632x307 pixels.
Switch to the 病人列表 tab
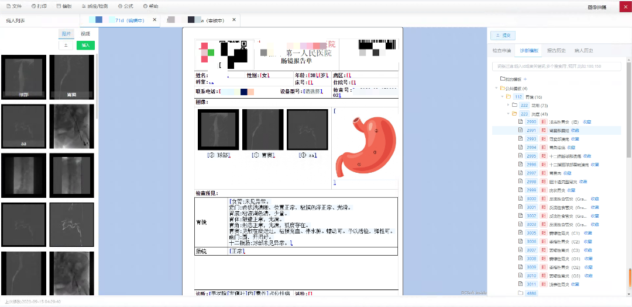pos(15,20)
